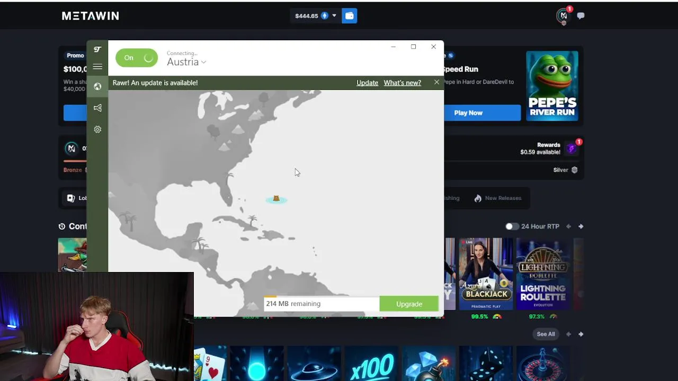Image resolution: width=678 pixels, height=381 pixels.
Task: Dismiss the update available banner
Action: (x=436, y=83)
